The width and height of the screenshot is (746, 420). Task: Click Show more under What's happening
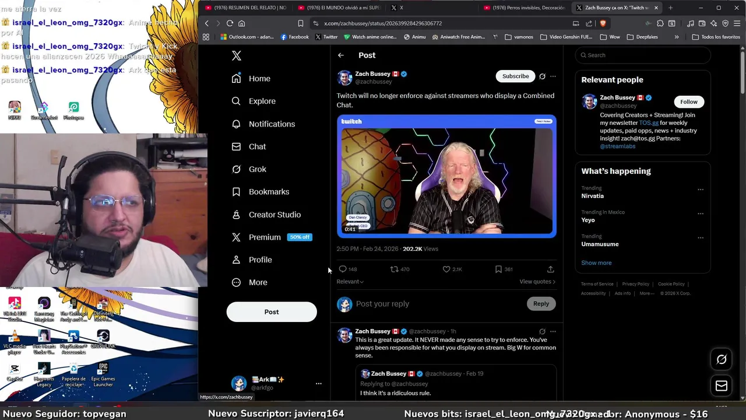tap(596, 262)
